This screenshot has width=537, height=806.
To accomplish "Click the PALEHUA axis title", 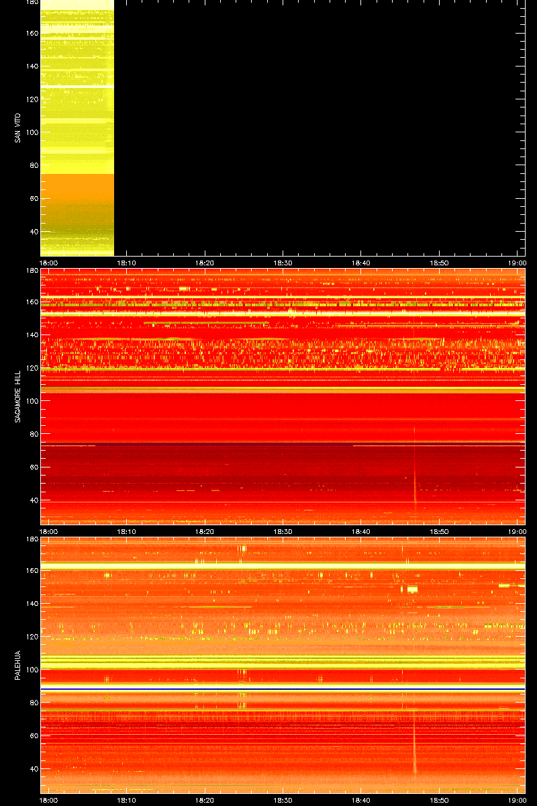I will click(x=17, y=665).
